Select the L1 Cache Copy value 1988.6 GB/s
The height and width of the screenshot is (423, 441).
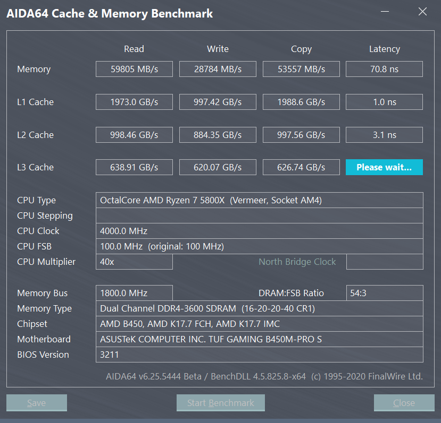coord(301,102)
